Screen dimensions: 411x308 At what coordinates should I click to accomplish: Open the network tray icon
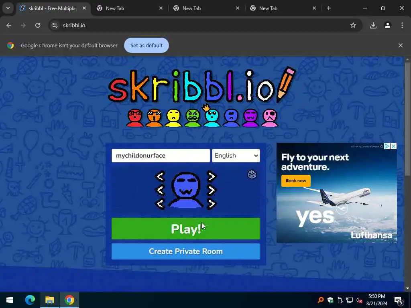coord(350,300)
